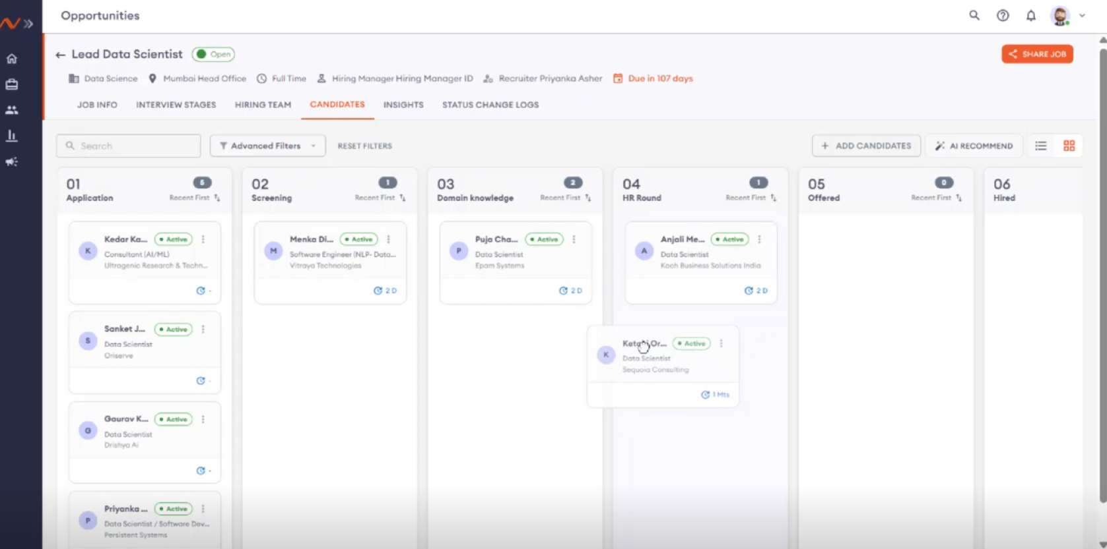Open the help question mark icon
Image resolution: width=1107 pixels, height=549 pixels.
[1003, 15]
